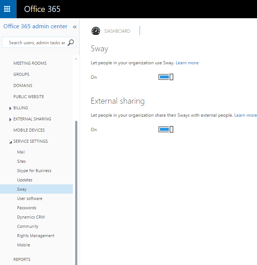Click the Office 365 admin center title
The width and height of the screenshot is (257, 265).
(35, 26)
